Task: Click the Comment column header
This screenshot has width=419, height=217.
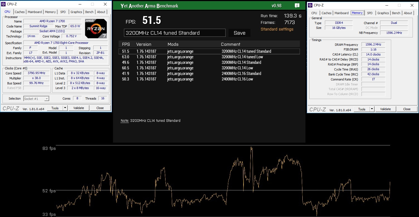Action: (230, 44)
